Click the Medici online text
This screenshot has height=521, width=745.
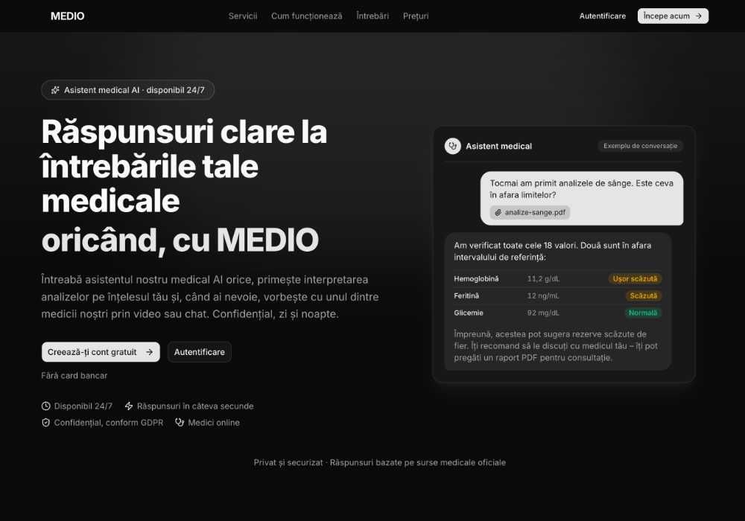(x=214, y=423)
